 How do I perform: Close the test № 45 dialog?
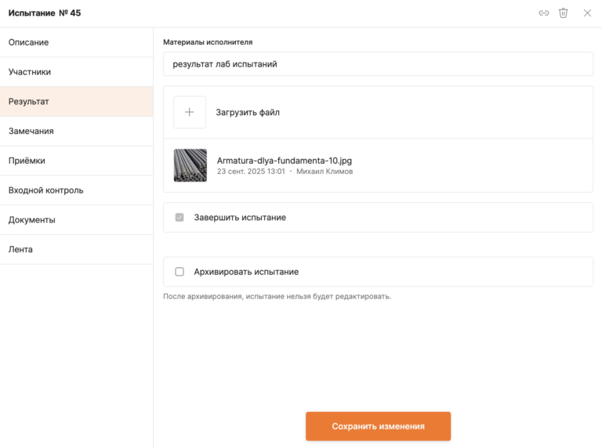click(587, 13)
